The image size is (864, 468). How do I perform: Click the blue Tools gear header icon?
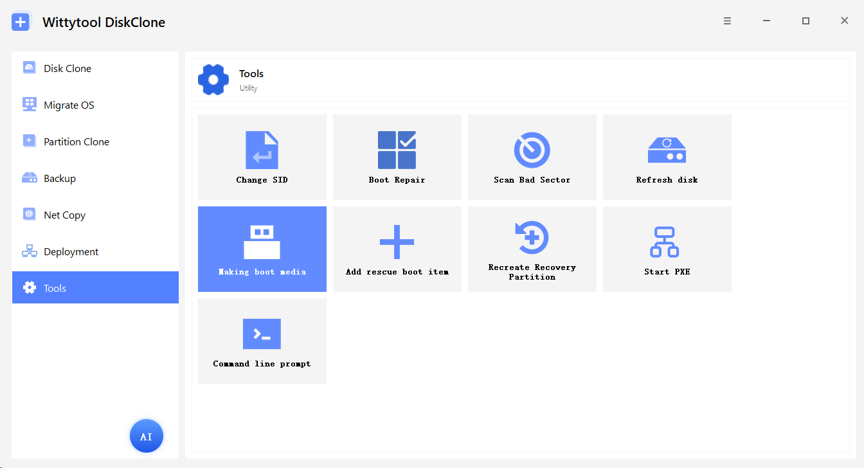213,80
